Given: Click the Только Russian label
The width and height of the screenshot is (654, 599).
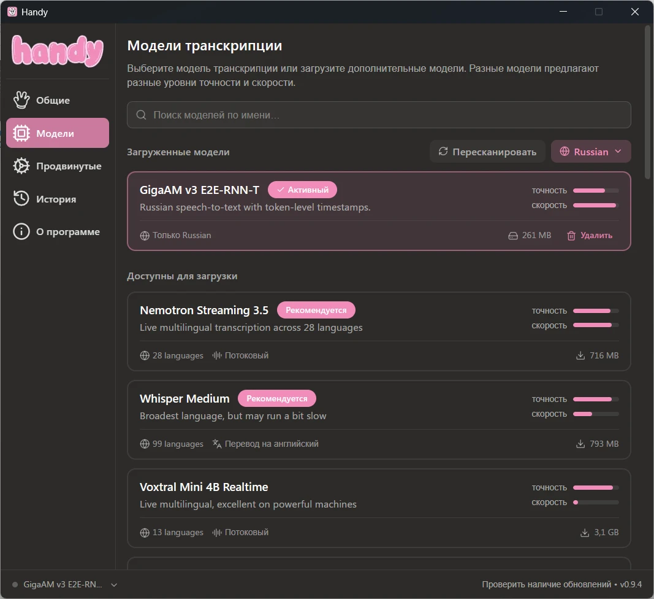Looking at the screenshot, I should click(x=182, y=235).
